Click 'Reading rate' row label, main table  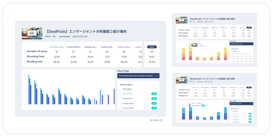[35, 62]
